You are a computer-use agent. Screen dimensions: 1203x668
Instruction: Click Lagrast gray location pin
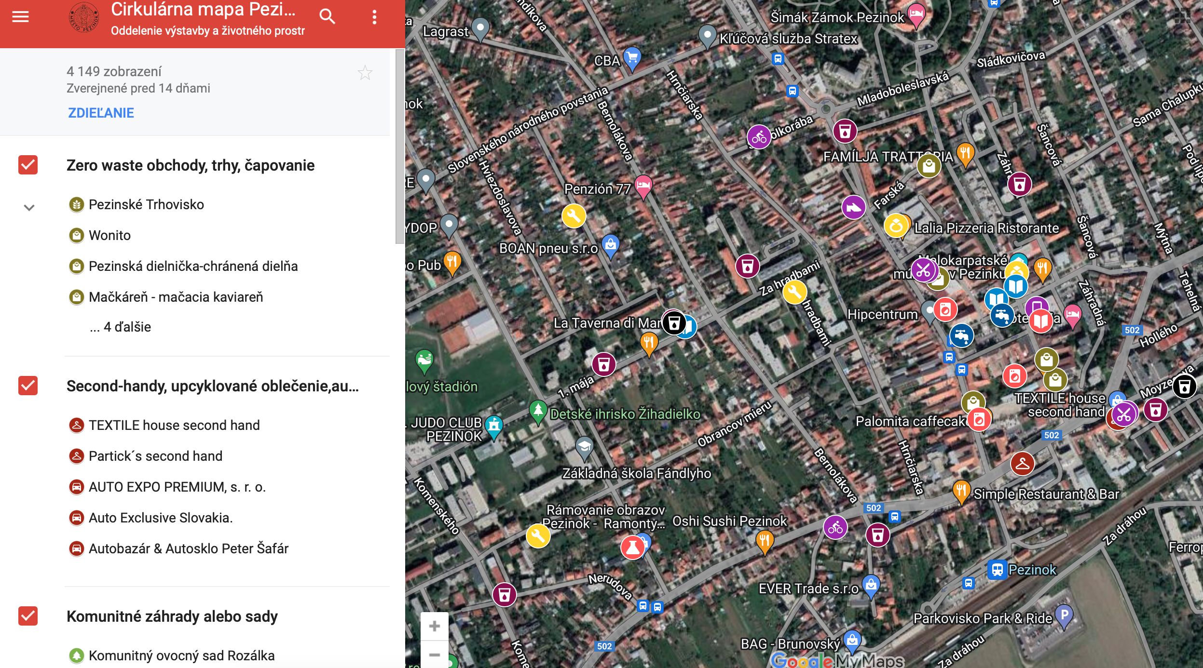tap(480, 28)
